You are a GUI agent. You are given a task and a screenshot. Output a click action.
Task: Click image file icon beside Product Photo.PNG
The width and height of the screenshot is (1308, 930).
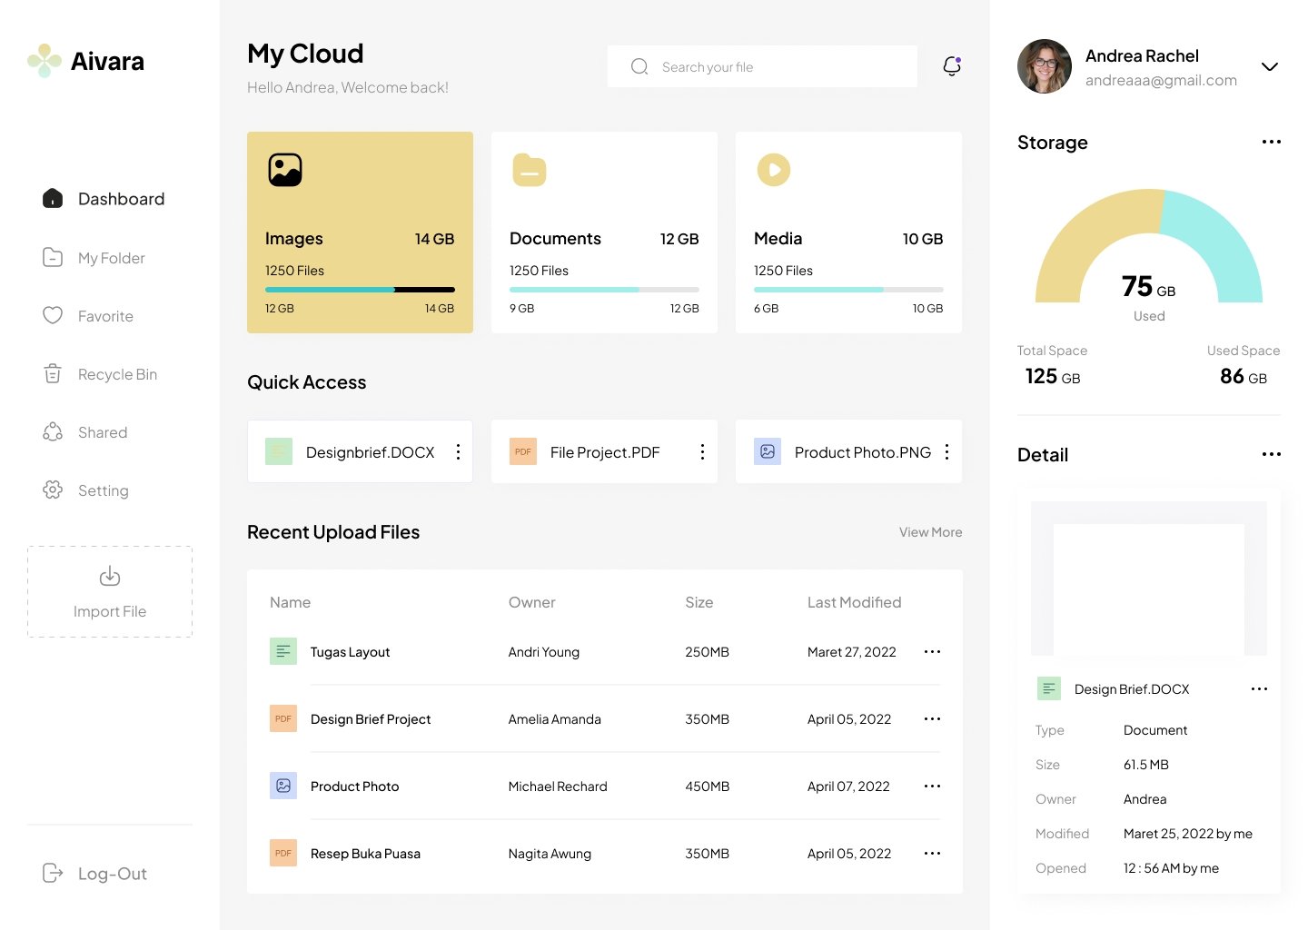click(x=768, y=451)
